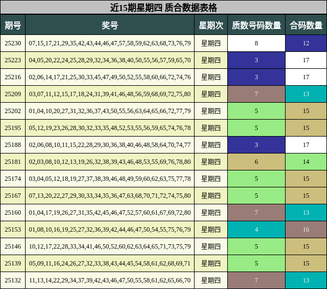Click prime count 7 in row 25209

pyautogui.click(x=256, y=94)
